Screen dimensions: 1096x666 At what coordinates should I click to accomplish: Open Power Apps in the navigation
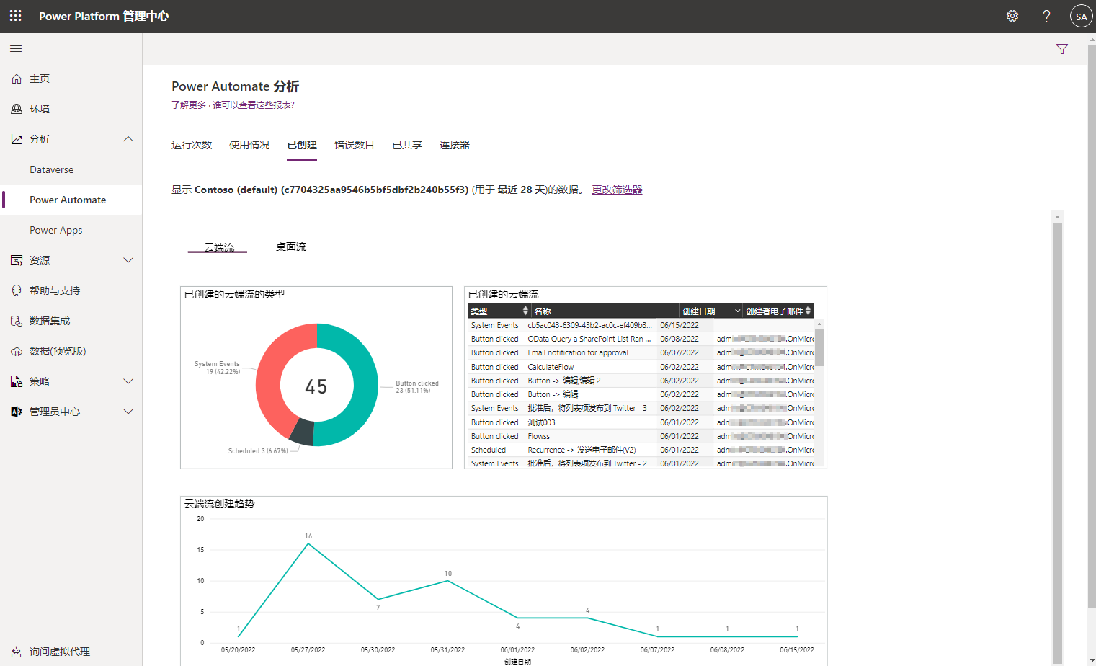pyautogui.click(x=55, y=230)
